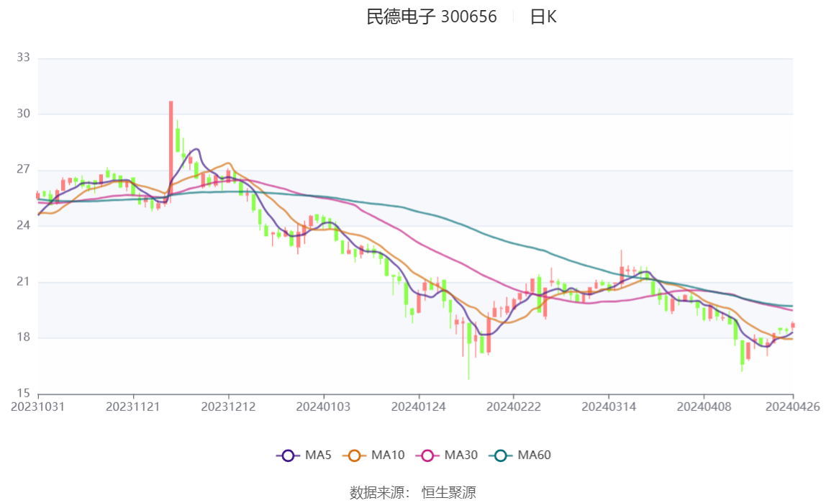This screenshot has width=826, height=503.
Task: Click y-axis value 15
Action: click(x=23, y=394)
